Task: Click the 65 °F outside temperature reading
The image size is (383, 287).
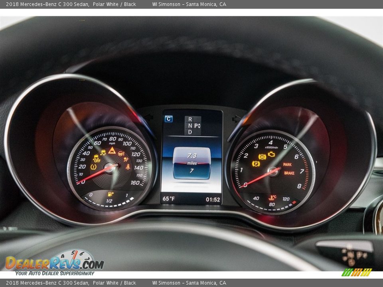Action: pos(168,199)
